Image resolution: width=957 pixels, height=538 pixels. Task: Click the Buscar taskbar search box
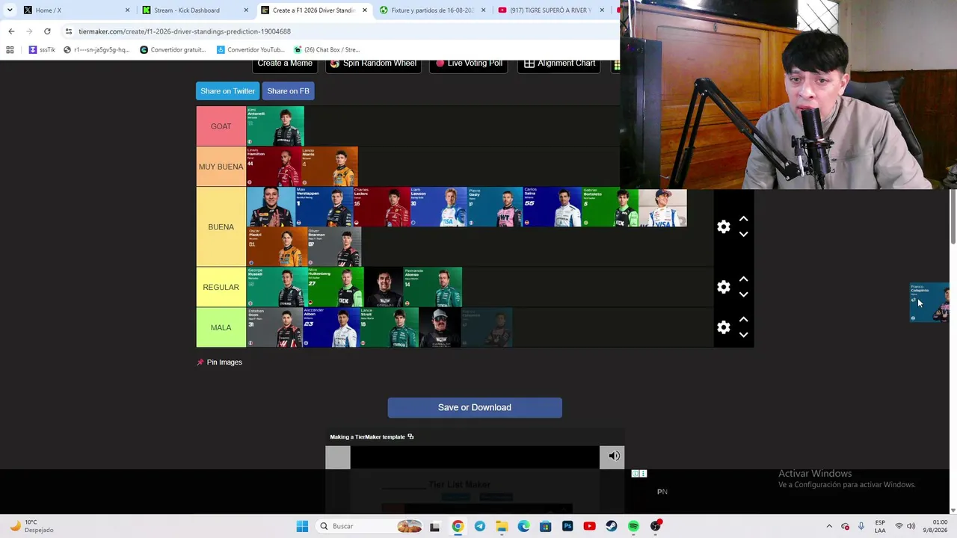pyautogui.click(x=369, y=526)
